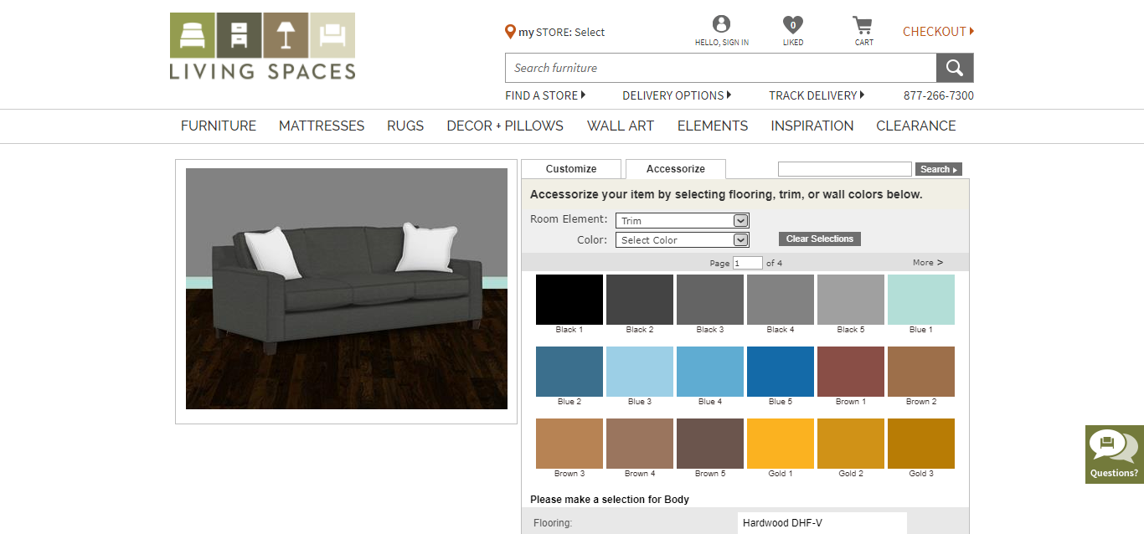Open the Elements menu
This screenshot has width=1144, height=534.
tap(713, 126)
